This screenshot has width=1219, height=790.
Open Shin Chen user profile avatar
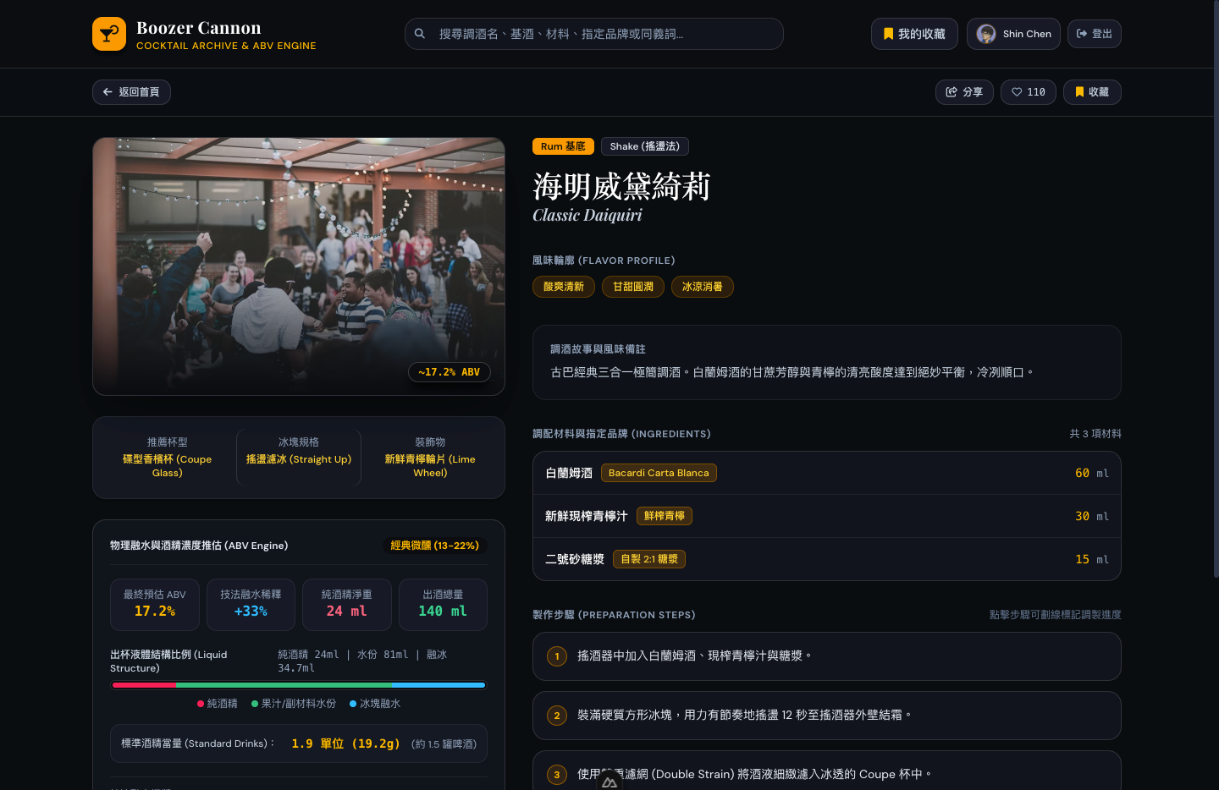tap(986, 34)
